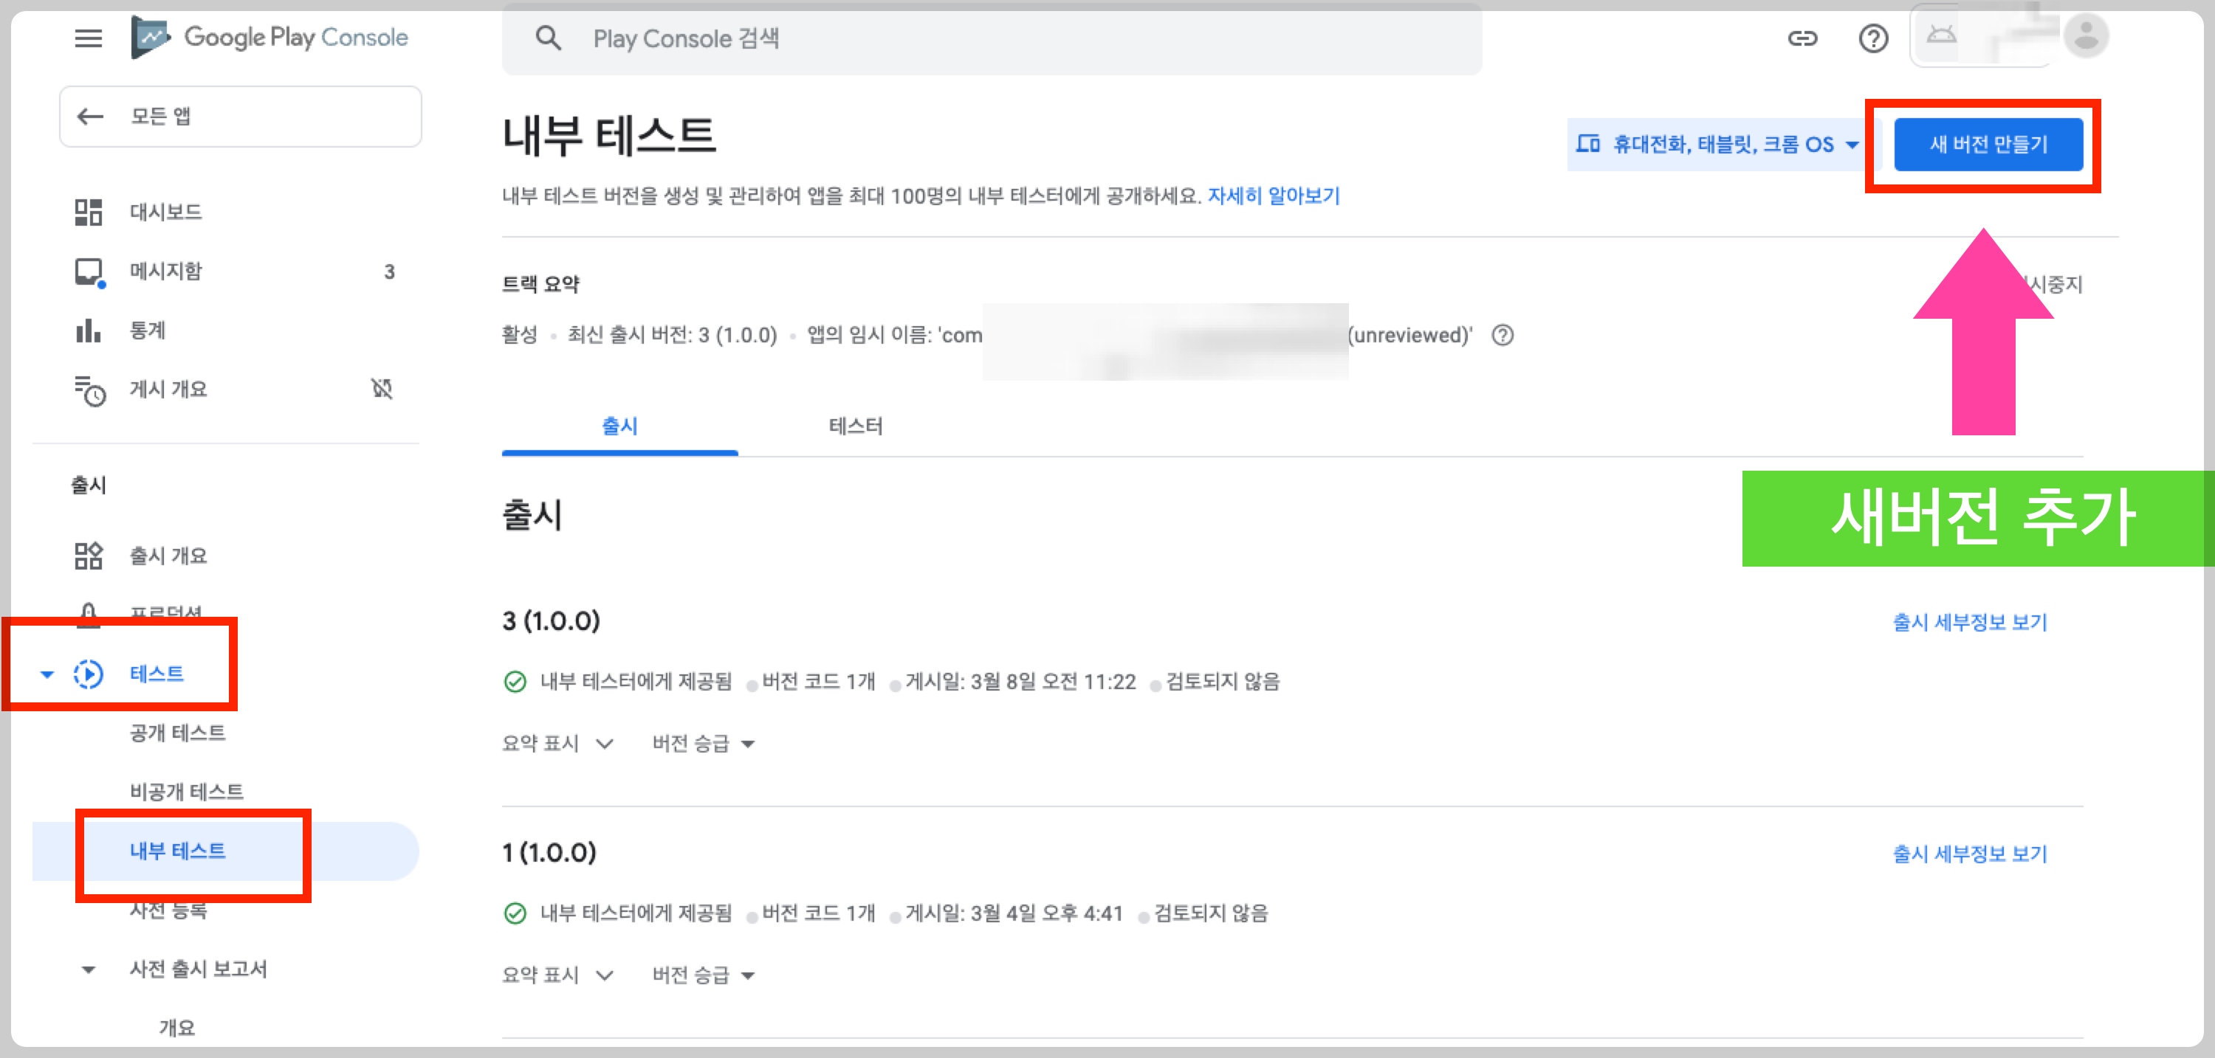Click the 새 버전 만들기 button
Image resolution: width=2215 pixels, height=1058 pixels.
[1988, 145]
